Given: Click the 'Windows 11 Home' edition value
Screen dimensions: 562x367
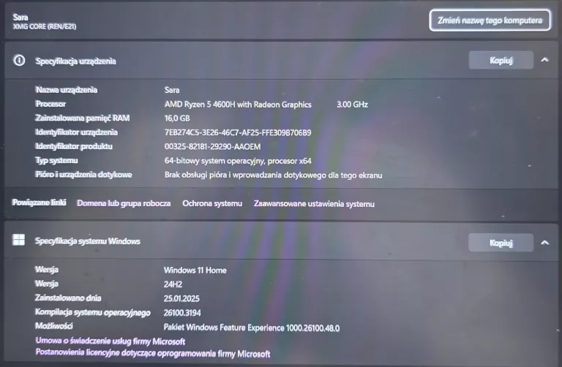Looking at the screenshot, I should 195,270.
